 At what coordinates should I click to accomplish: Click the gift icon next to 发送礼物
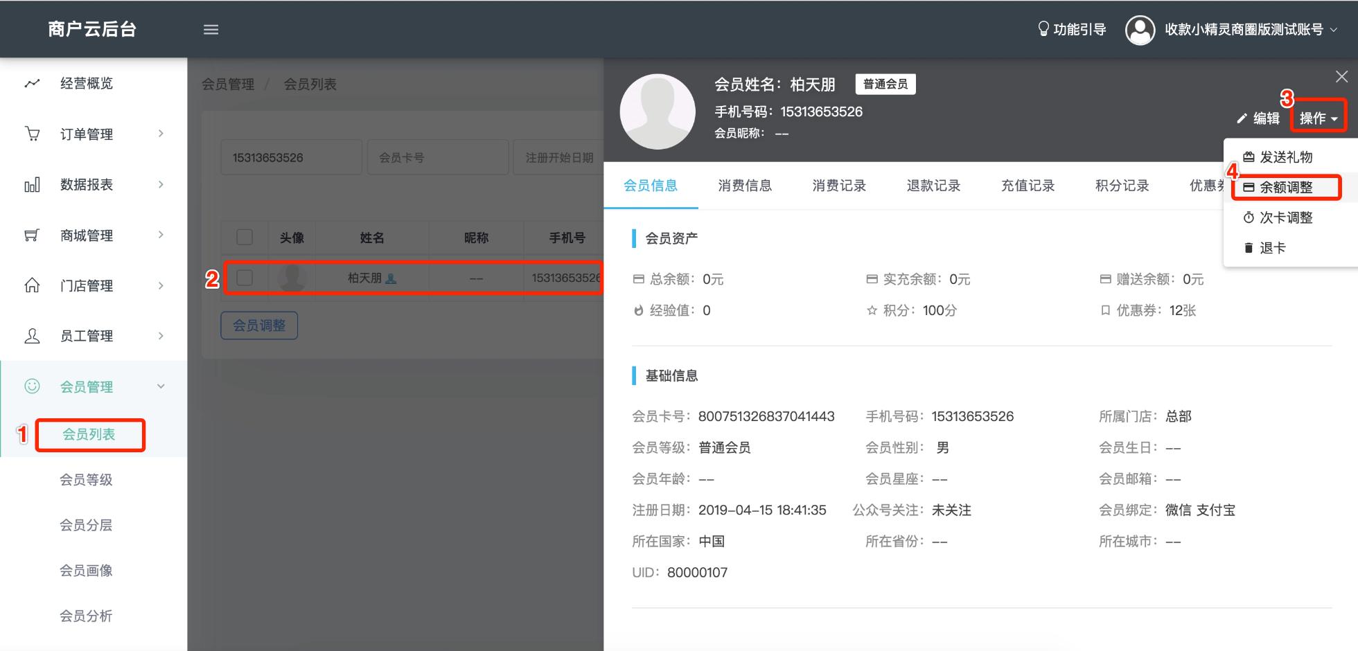pyautogui.click(x=1249, y=157)
